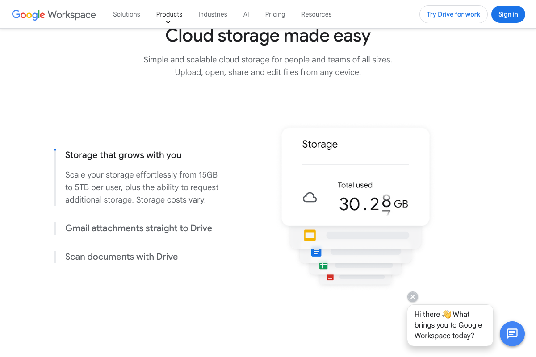Open the Solutions menu
Image resolution: width=536 pixels, height=357 pixels.
[126, 14]
